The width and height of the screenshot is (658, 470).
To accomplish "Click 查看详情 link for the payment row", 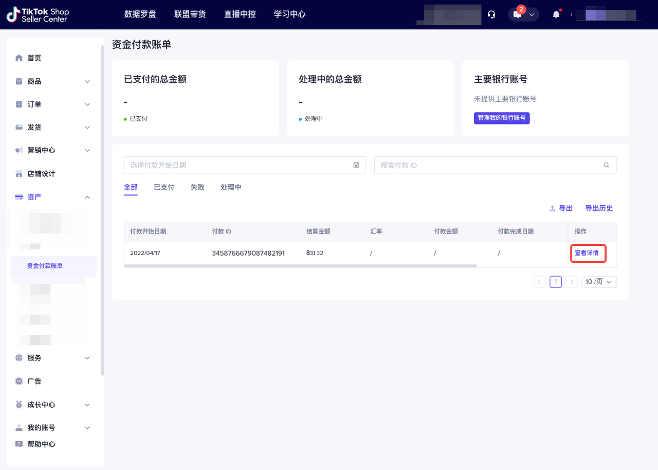I will click(587, 253).
